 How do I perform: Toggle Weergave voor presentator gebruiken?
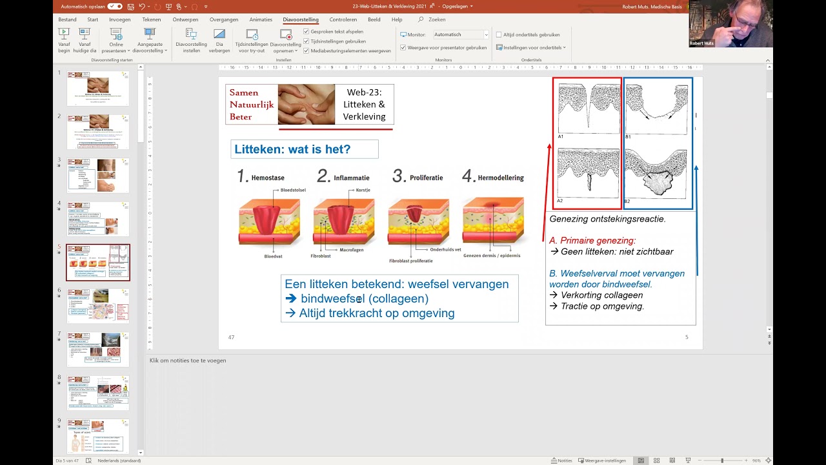point(403,48)
